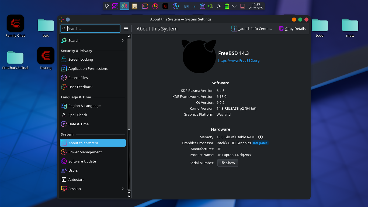Open the Users settings page
The image size is (368, 207).
pos(73,170)
